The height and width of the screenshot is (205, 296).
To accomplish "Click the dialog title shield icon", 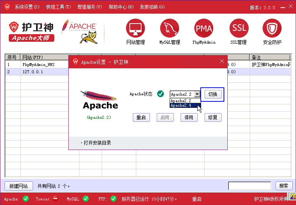I will (x=76, y=61).
